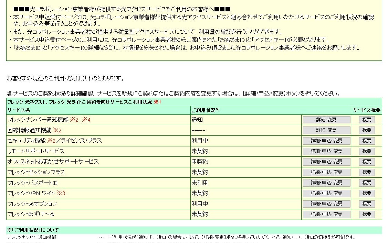Click 詳細・申込・変更 for フレッツ・あずけ〜る
The image size is (388, 243).
coord(326,214)
